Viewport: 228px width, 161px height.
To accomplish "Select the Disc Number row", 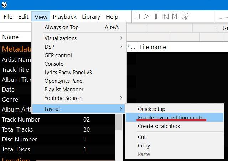I will click(x=57, y=139).
